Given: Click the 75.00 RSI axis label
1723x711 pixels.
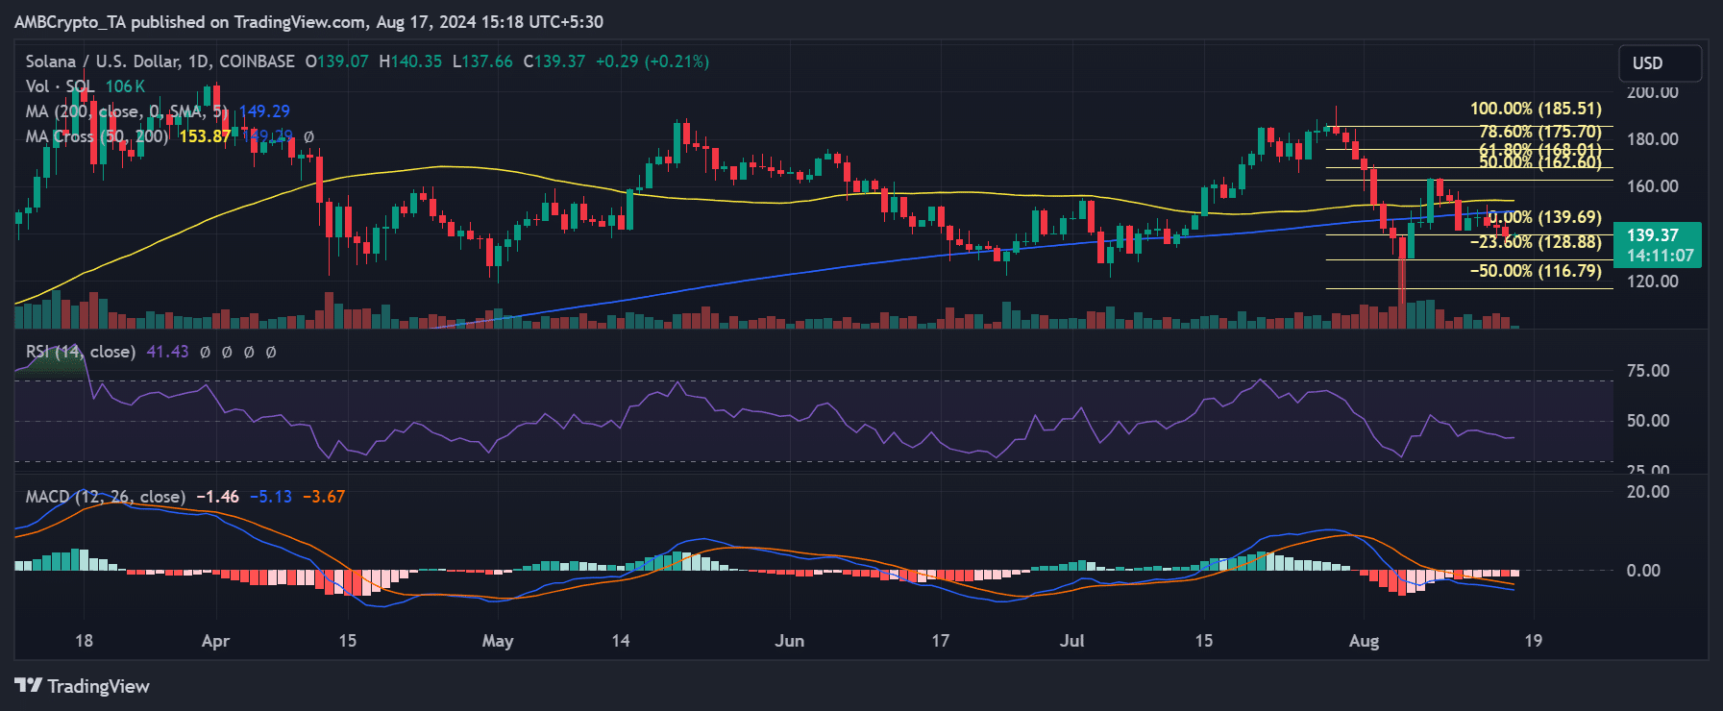Looking at the screenshot, I should 1648,371.
